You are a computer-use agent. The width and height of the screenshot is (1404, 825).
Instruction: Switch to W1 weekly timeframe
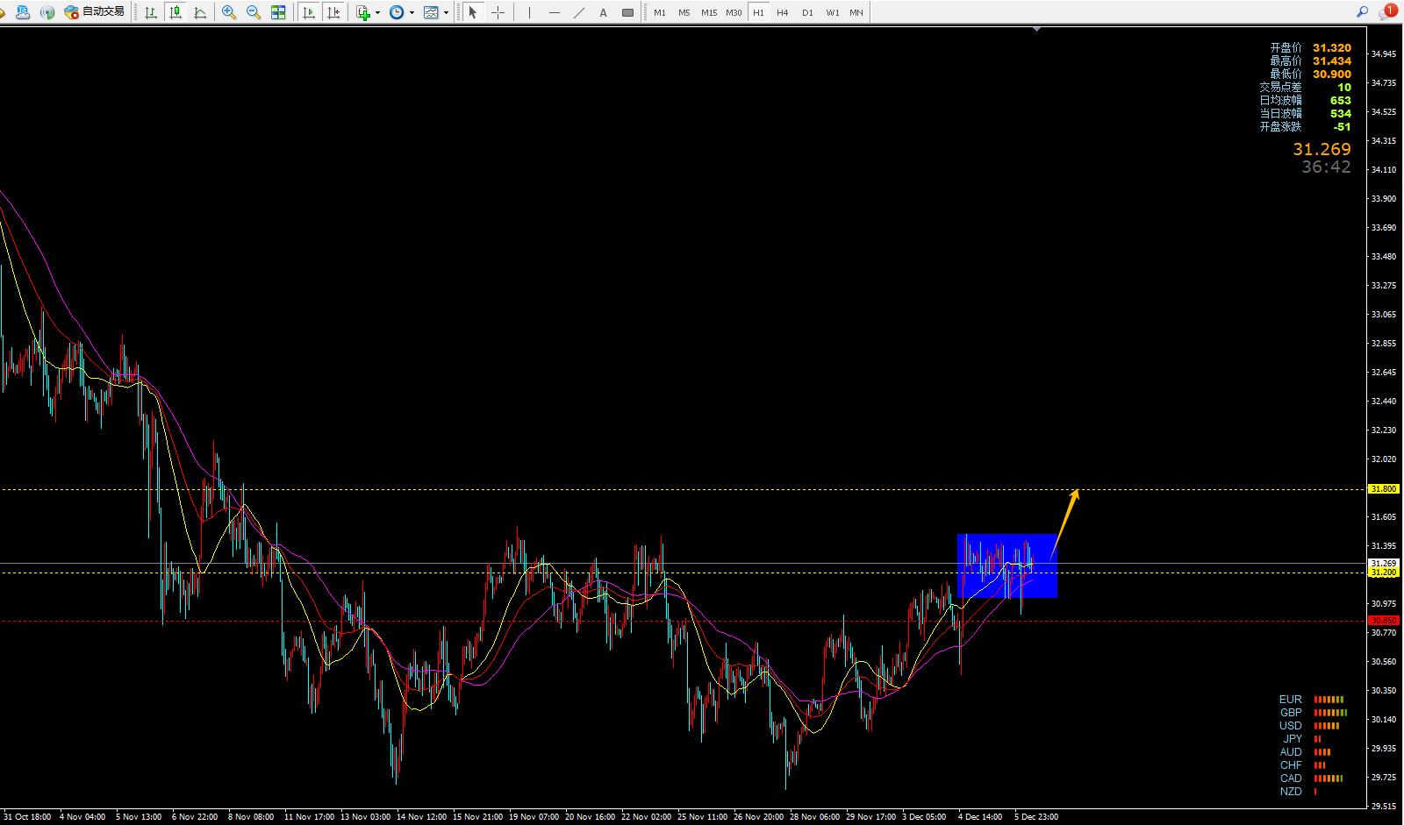click(832, 12)
